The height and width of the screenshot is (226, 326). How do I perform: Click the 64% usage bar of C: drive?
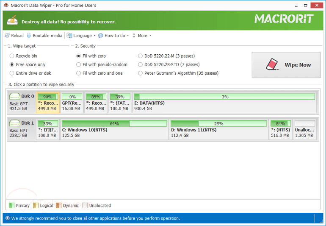pos(114,123)
